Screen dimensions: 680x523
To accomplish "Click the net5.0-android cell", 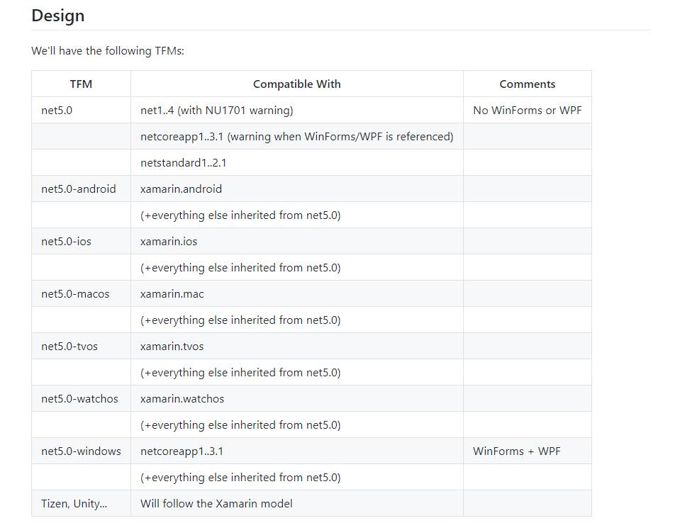I will pyautogui.click(x=81, y=189).
